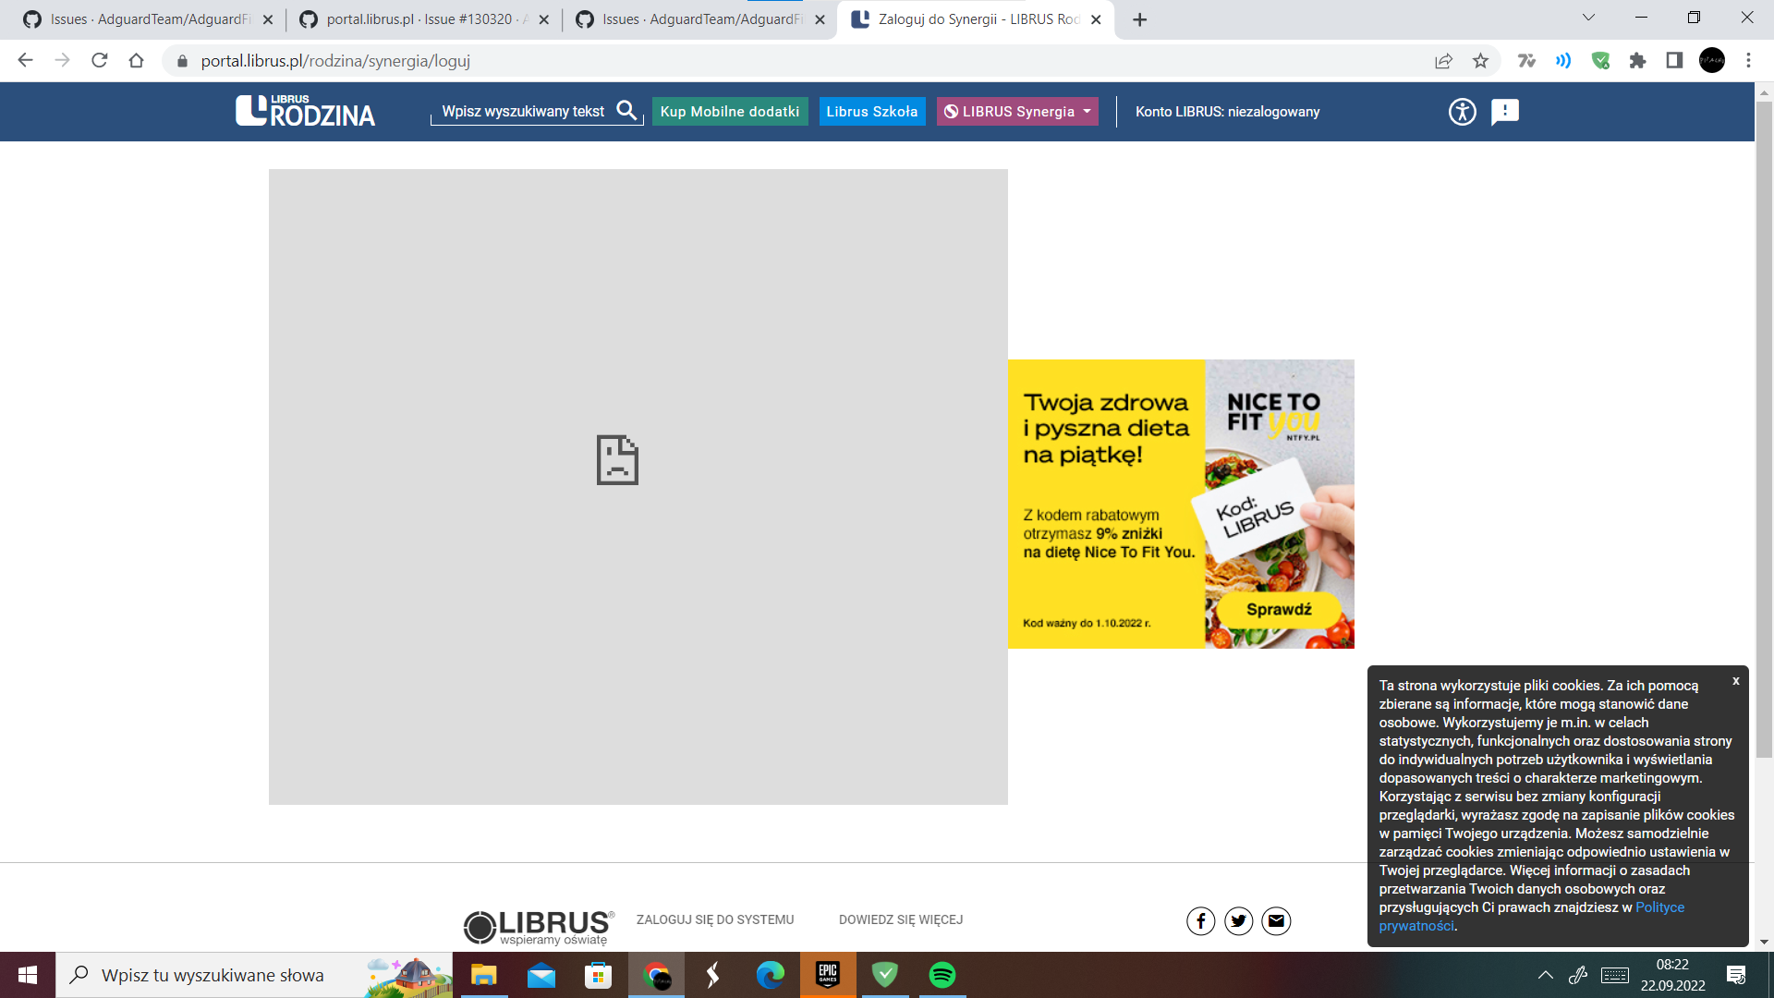Click the Kup Mobilne dodatki button
The width and height of the screenshot is (1774, 998).
click(x=729, y=111)
